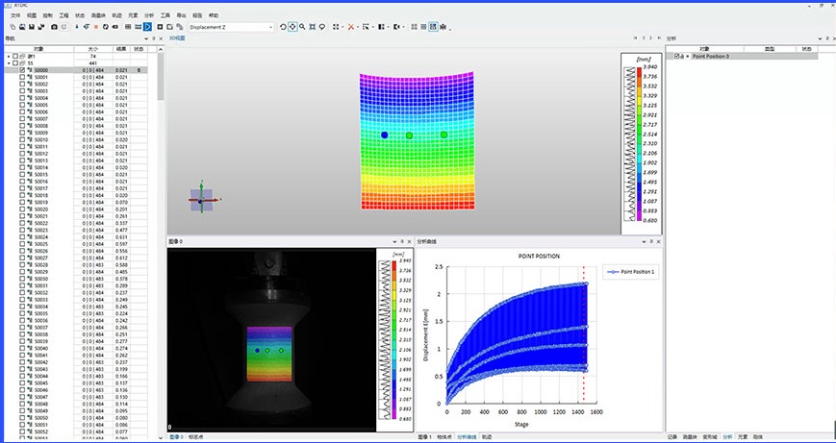Uncheck the S0000 stage checkbox
The image size is (836, 443).
[x=22, y=70]
